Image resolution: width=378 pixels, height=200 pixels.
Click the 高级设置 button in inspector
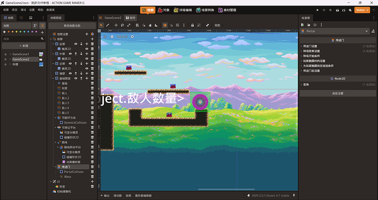(x=337, y=93)
